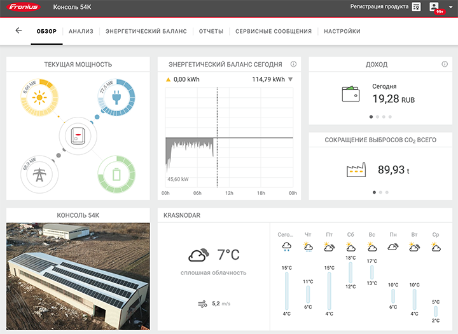Open the ОТЧЕТЫ tab
Screen dimensions: 458x334
(x=211, y=31)
